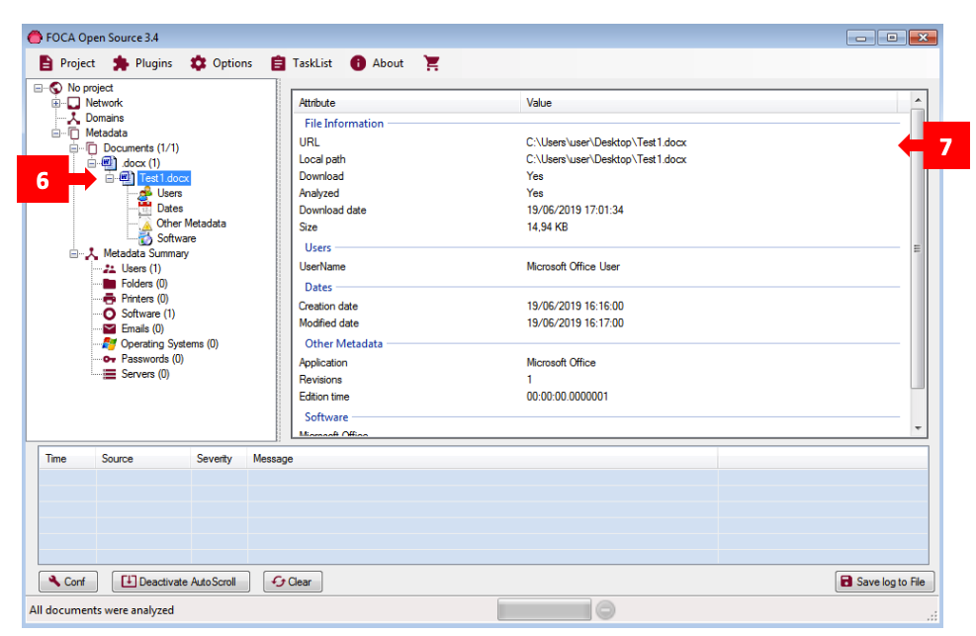976x636 pixels.
Task: Click the Emails (0) envelope icon
Action: point(110,328)
